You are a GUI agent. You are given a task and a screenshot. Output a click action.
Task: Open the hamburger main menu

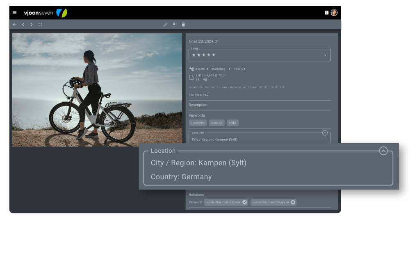[x=15, y=13]
